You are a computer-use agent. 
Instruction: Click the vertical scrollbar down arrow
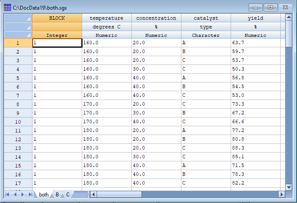tap(289, 187)
